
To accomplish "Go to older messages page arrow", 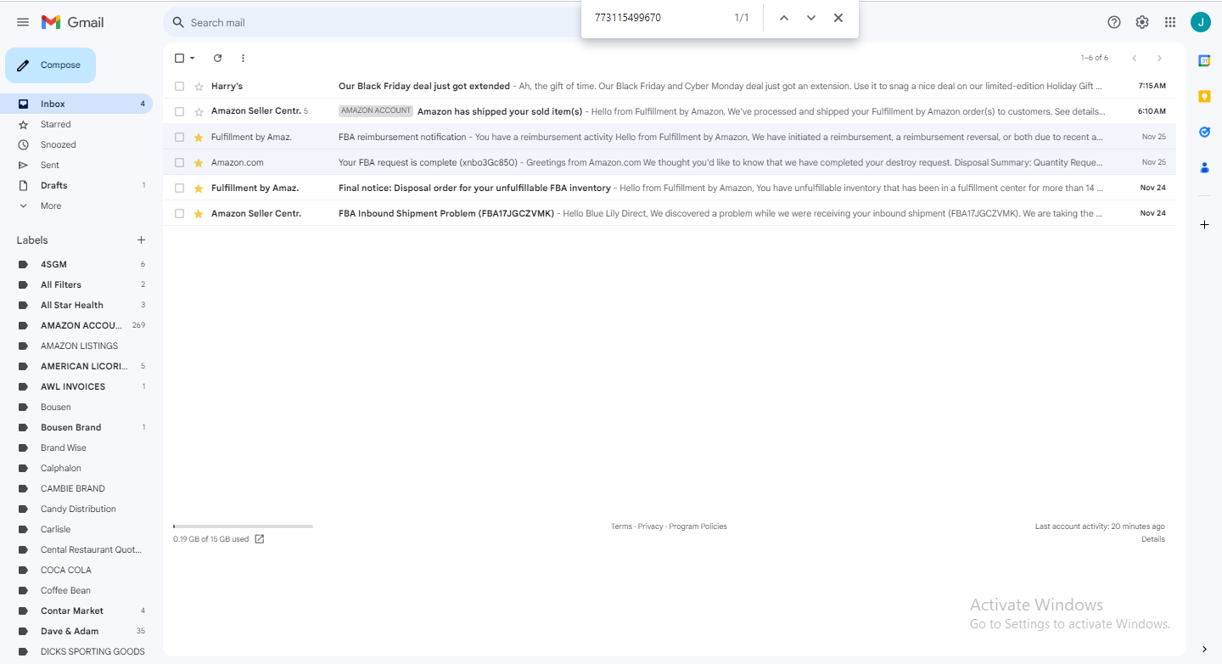I will coord(1159,58).
